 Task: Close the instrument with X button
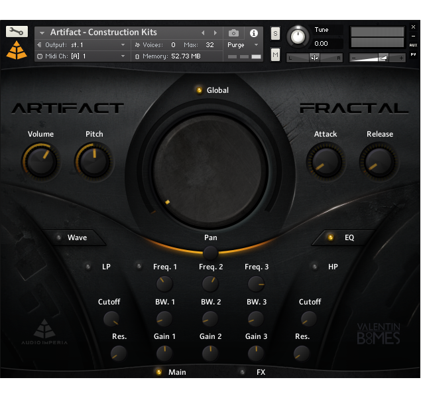[x=413, y=27]
